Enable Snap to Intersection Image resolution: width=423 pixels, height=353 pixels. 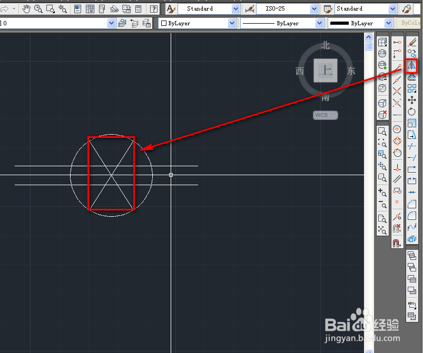click(397, 92)
